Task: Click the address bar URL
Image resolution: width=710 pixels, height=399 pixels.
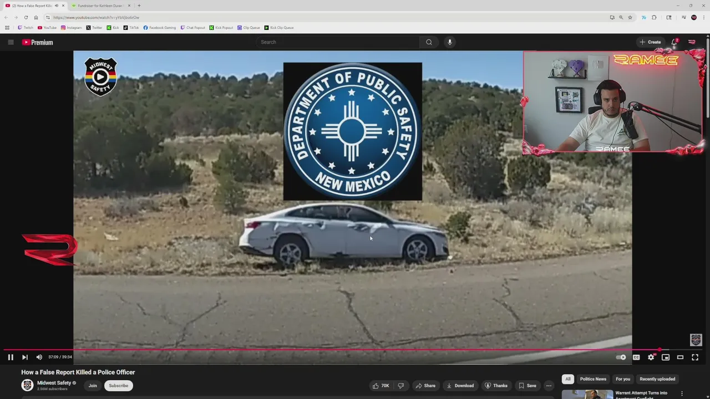Action: pyautogui.click(x=96, y=17)
